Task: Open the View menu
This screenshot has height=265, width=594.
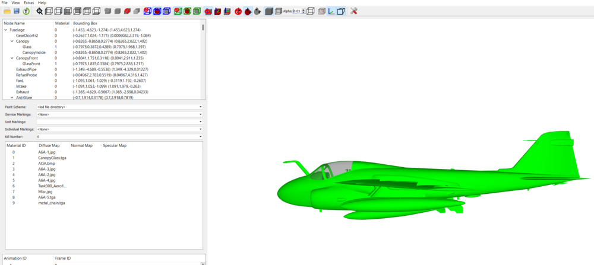Action: point(15,2)
